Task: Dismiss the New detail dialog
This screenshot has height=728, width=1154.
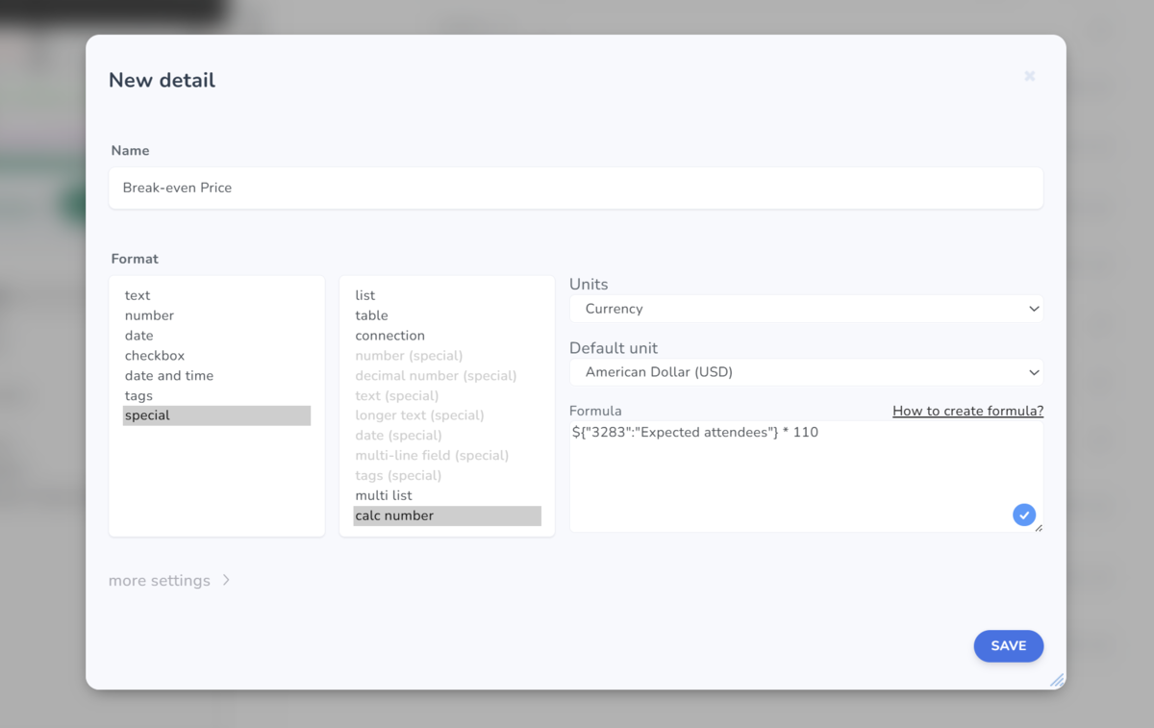Action: click(1029, 76)
